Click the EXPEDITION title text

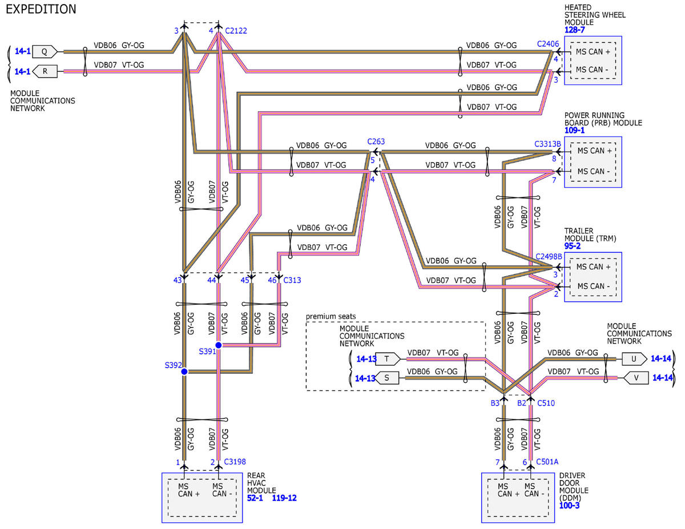tap(41, 9)
